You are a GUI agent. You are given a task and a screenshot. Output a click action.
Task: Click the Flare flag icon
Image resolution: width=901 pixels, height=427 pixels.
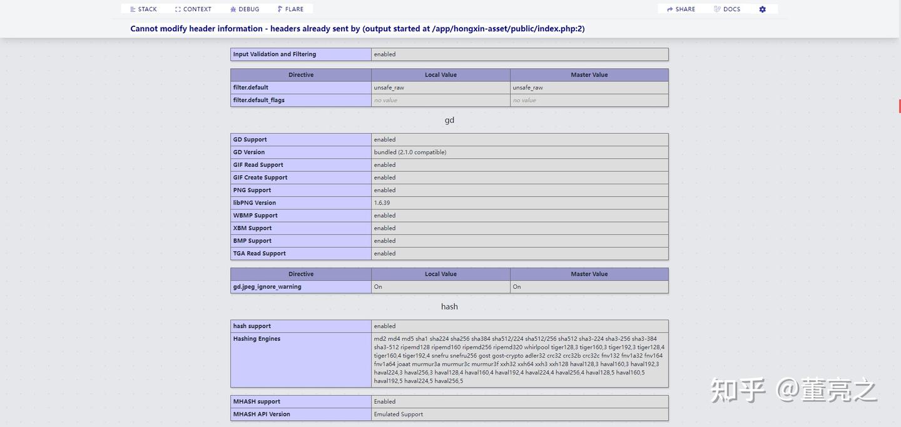(279, 8)
